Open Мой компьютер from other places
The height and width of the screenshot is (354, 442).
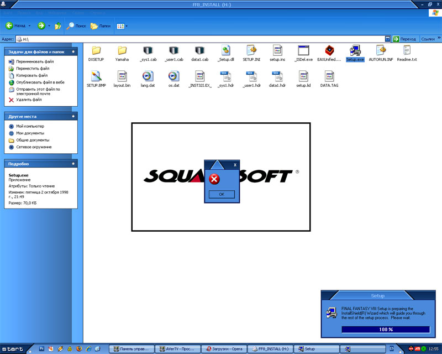point(30,126)
